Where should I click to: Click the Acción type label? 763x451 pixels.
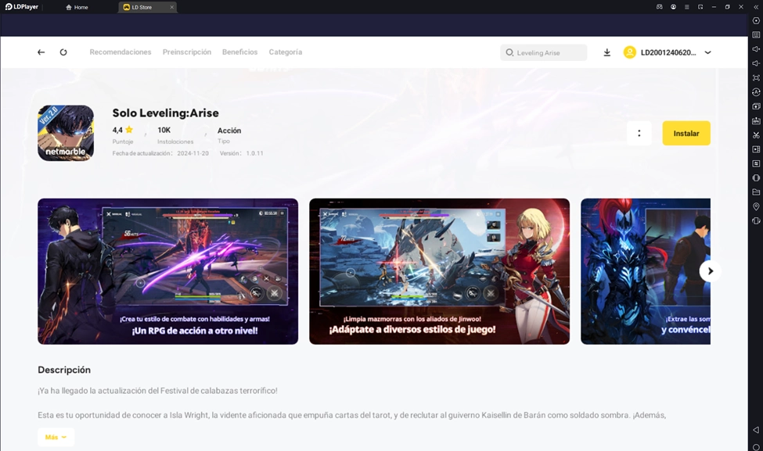point(229,131)
